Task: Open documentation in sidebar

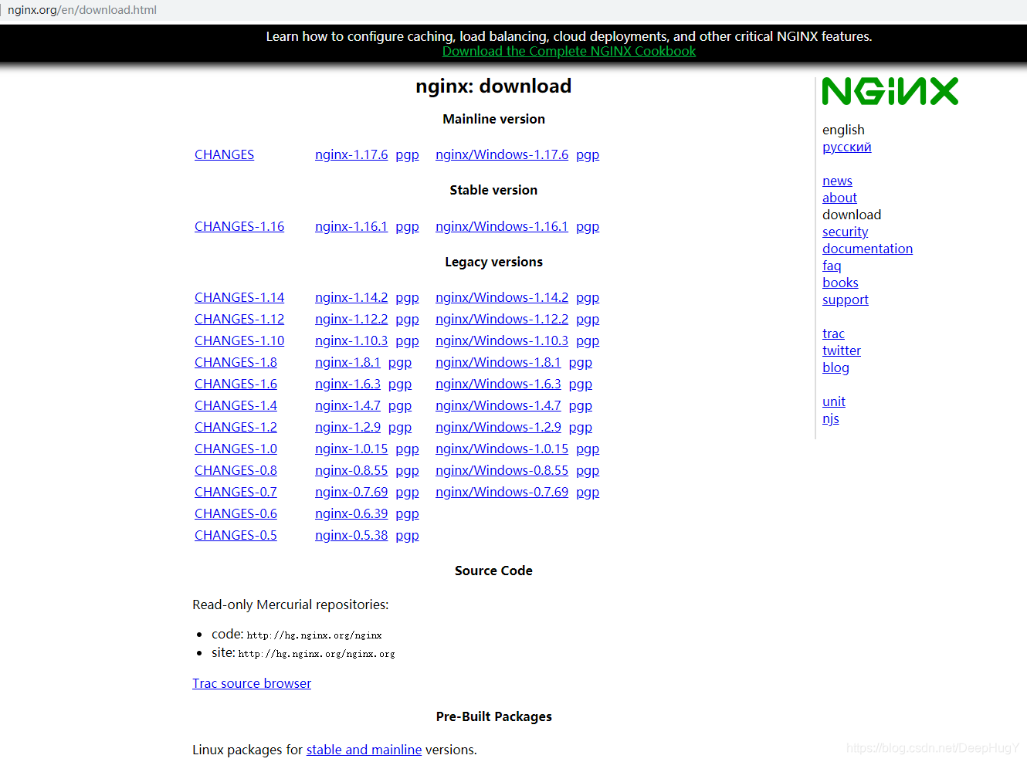Action: click(867, 249)
